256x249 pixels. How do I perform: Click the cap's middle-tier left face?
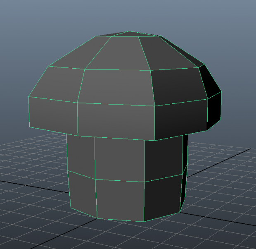[56, 84]
